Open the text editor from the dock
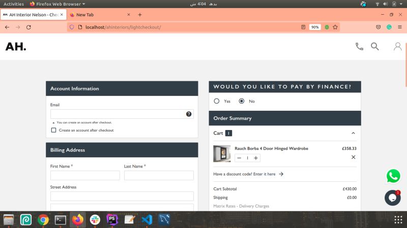 pos(130,220)
